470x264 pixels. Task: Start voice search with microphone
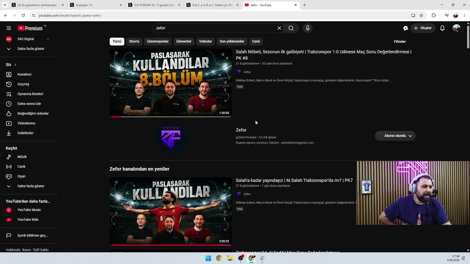[308, 28]
